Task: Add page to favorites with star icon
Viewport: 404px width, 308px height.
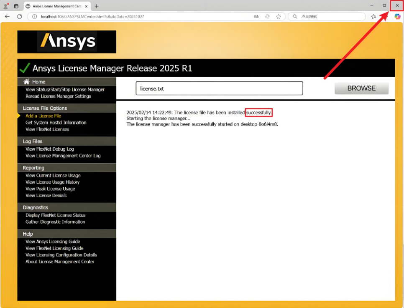Action: [279, 16]
